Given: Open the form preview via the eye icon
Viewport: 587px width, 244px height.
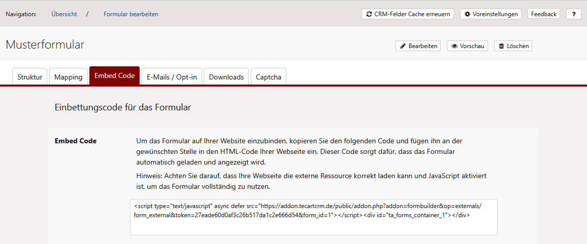Looking at the screenshot, I should point(454,46).
